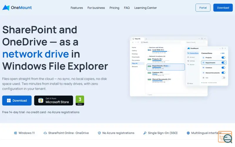The width and height of the screenshot is (235, 147).
Task: Click the shield icon beside No Azure registrations
Action: (99, 133)
